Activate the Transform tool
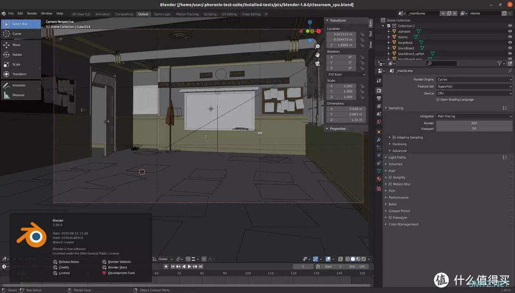The image size is (515, 293). point(21,74)
